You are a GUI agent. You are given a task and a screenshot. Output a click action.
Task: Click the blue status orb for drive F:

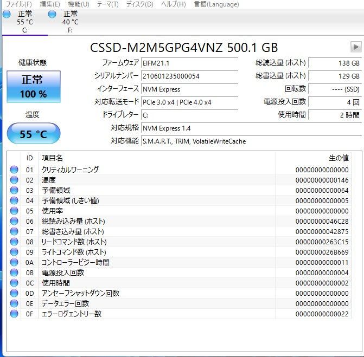pyautogui.click(x=52, y=15)
